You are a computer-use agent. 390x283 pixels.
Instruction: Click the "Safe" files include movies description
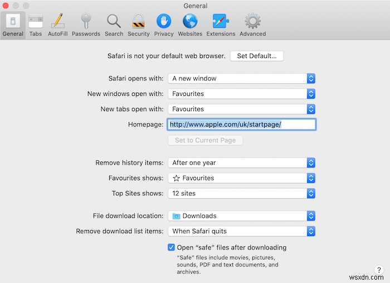pyautogui.click(x=227, y=265)
